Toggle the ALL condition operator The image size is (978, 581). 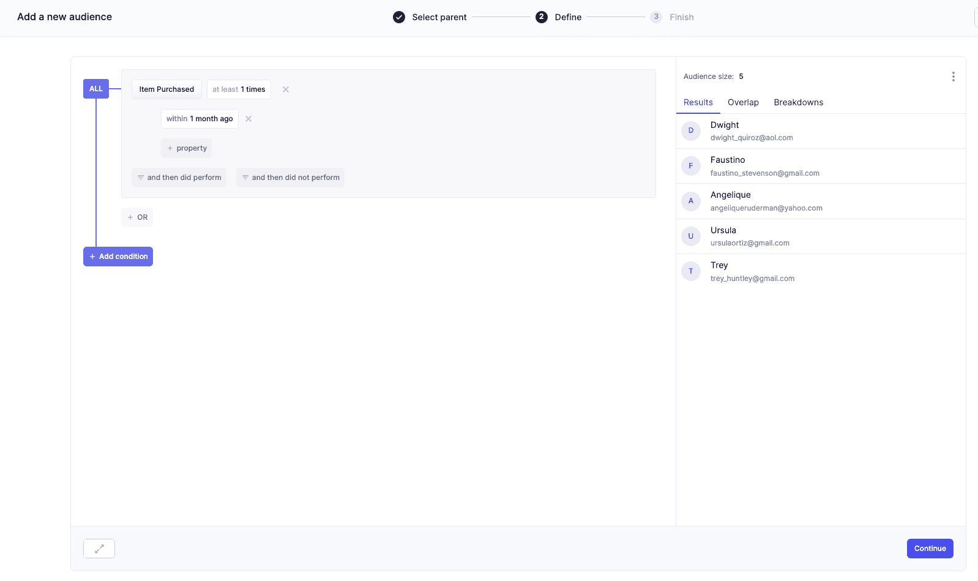(x=96, y=89)
